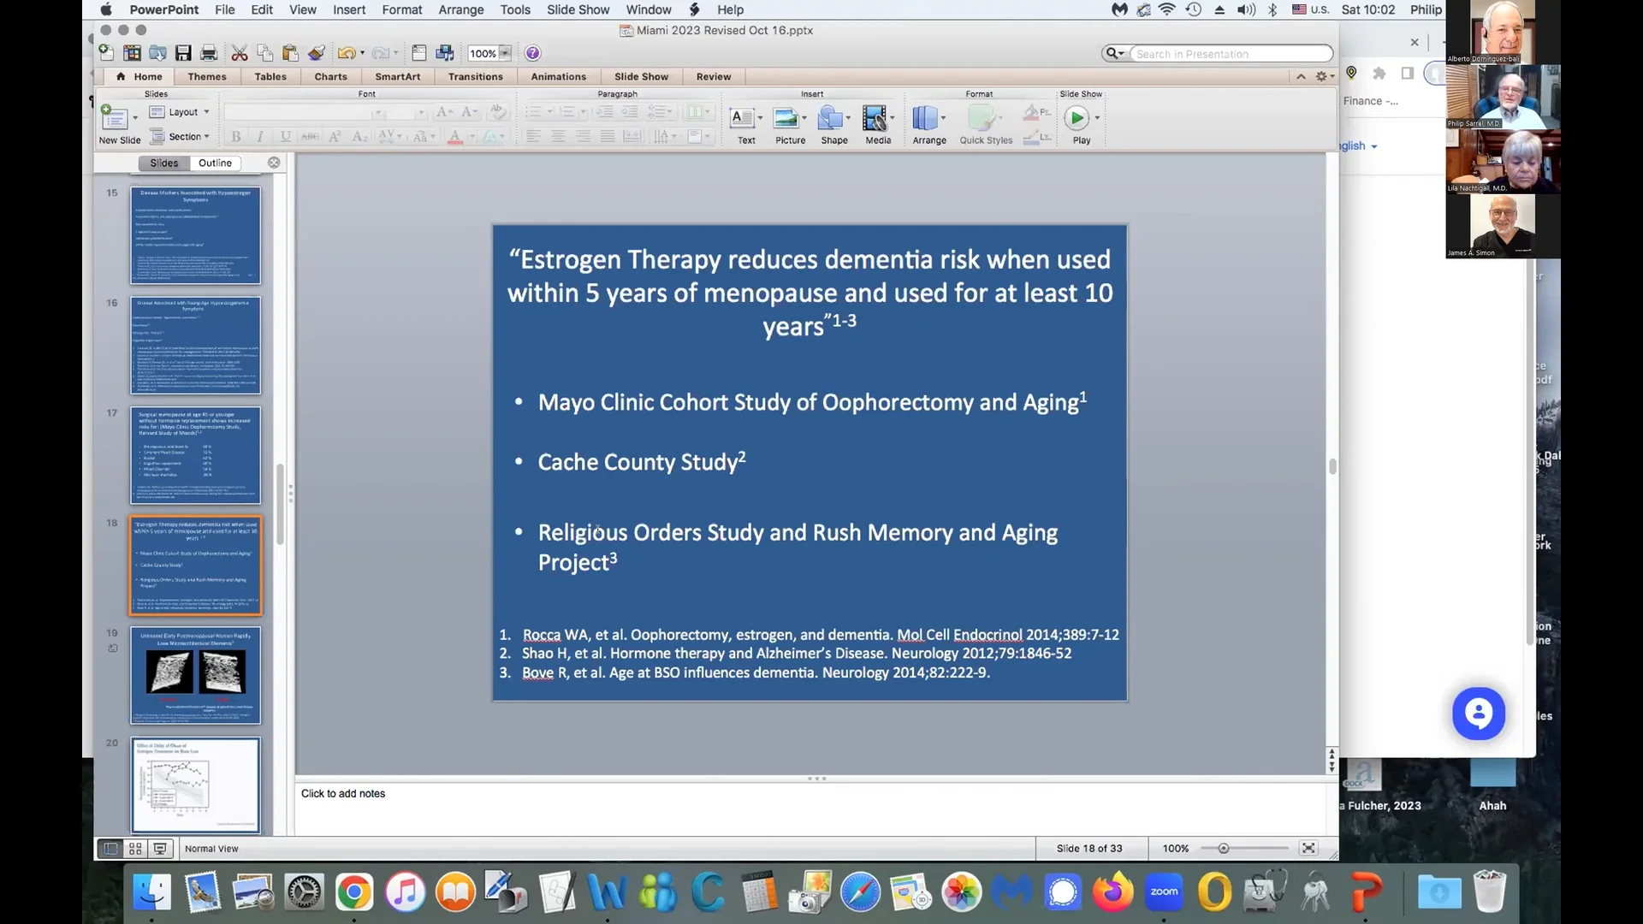
Task: Click the New Presentation icon in toolbar
Action: point(106,53)
